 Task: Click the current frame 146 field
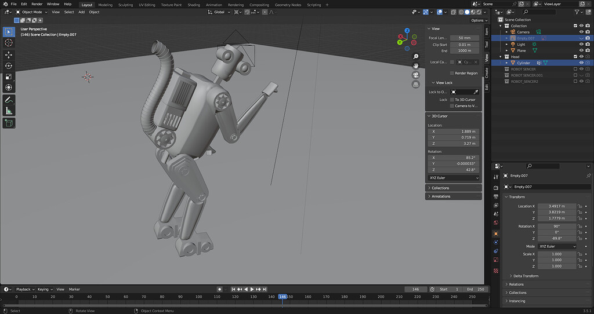coord(415,290)
